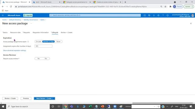Open Zoom from the taskbar

click(115, 106)
